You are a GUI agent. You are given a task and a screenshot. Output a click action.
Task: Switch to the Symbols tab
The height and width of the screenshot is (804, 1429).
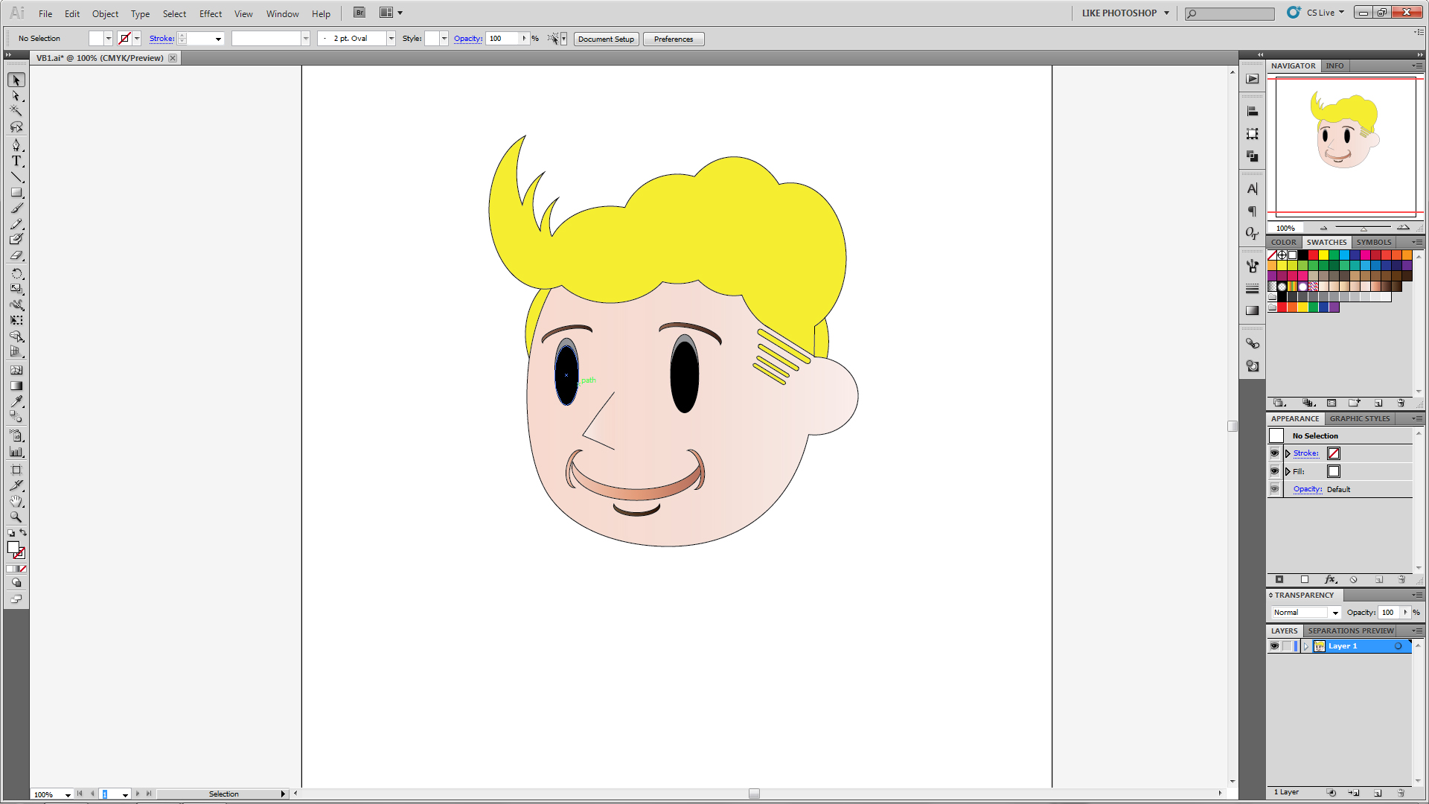coord(1373,242)
